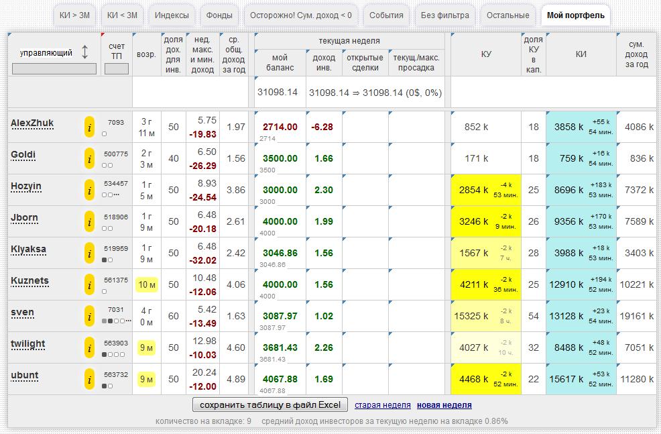Open info icon for Klyaksa

[89, 253]
